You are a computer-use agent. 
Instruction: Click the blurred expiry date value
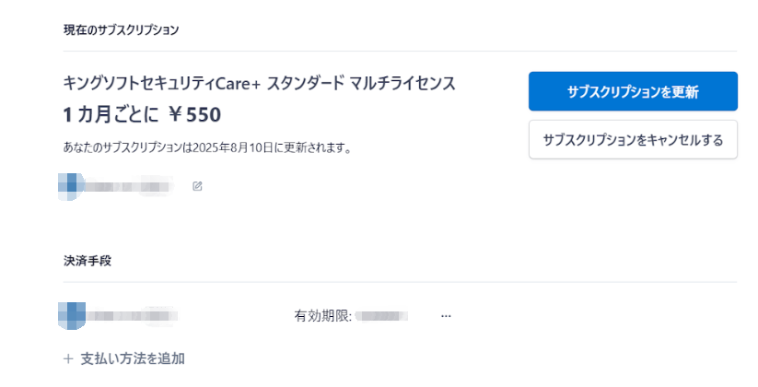click(x=383, y=316)
